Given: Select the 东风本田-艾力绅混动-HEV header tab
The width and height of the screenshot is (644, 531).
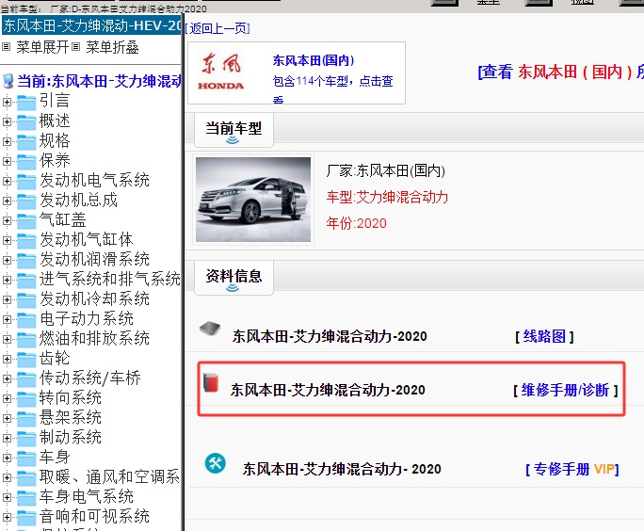Looking at the screenshot, I should point(91,25).
